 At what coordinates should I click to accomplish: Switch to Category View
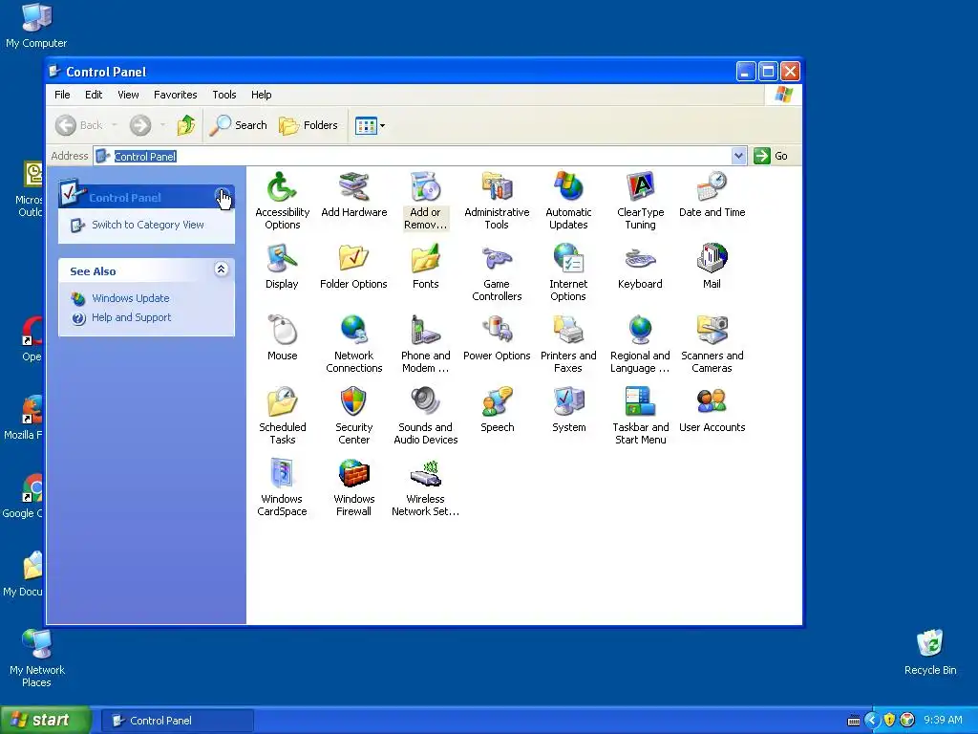click(x=148, y=225)
